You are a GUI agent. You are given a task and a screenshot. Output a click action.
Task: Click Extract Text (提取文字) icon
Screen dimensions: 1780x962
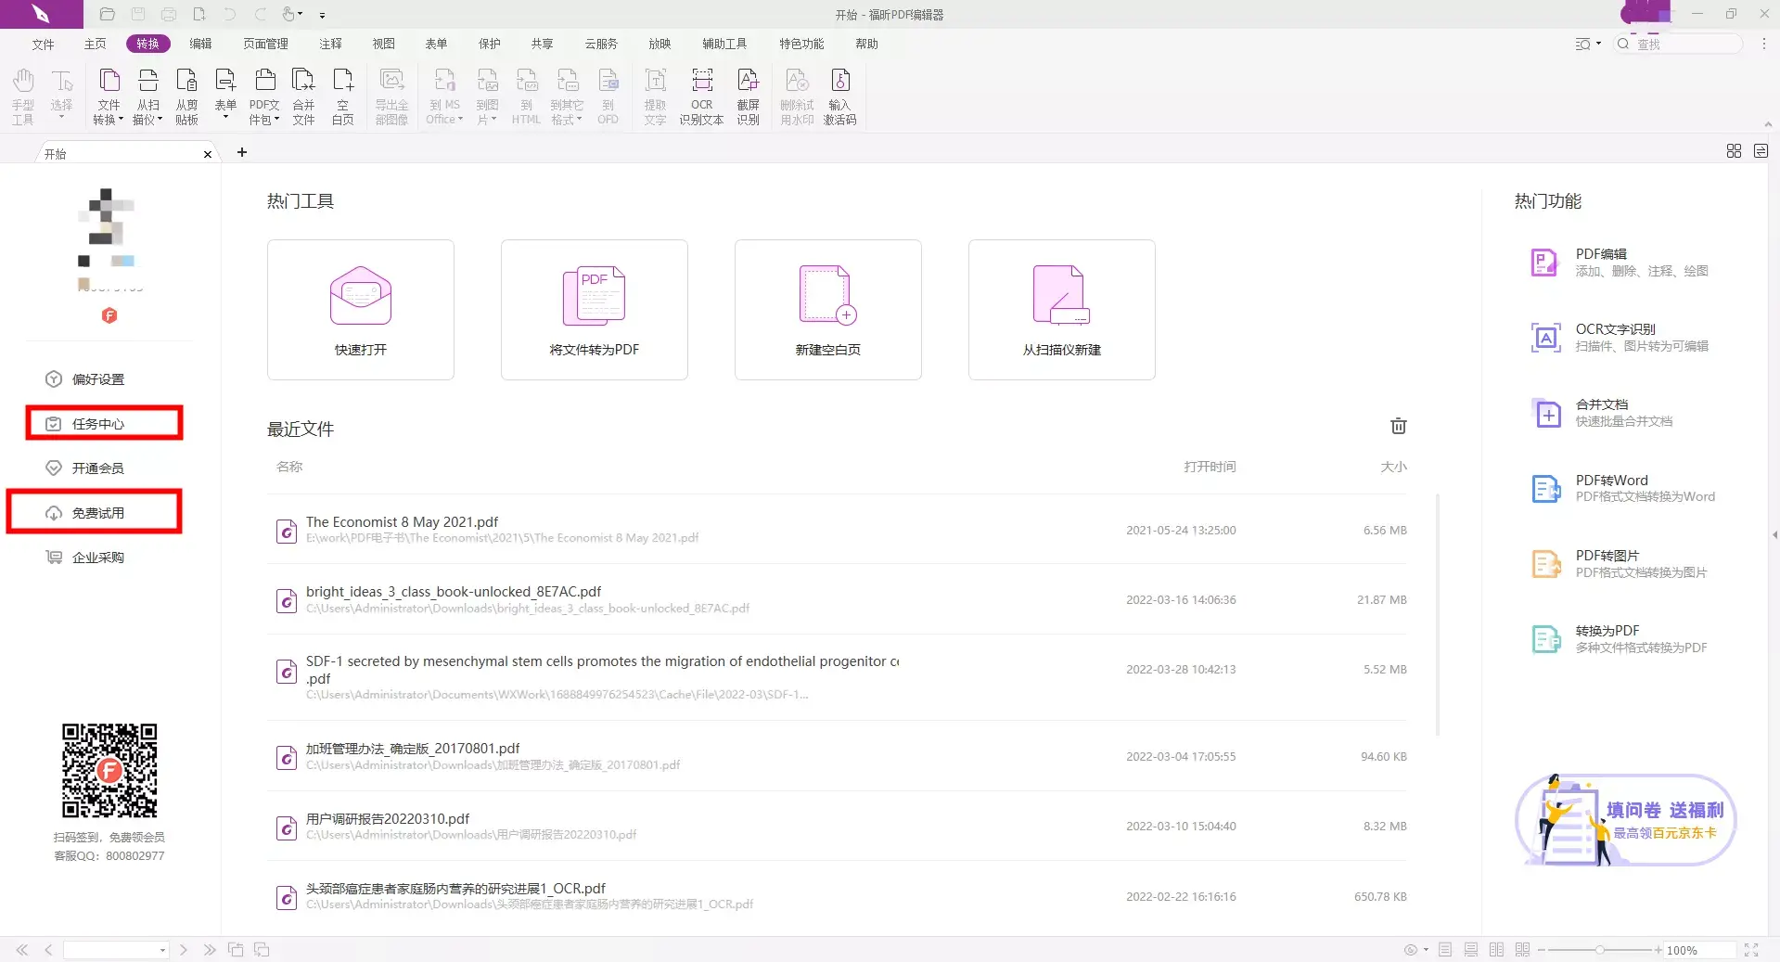(x=655, y=96)
